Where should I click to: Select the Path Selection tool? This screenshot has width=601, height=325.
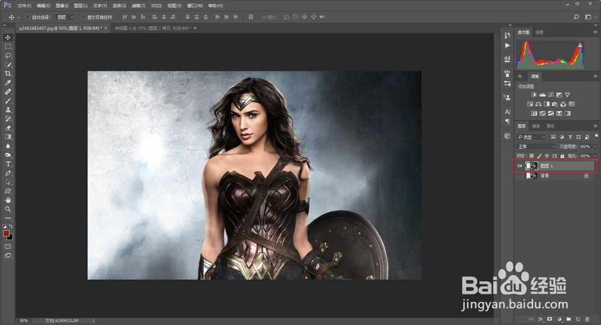[x=8, y=182]
